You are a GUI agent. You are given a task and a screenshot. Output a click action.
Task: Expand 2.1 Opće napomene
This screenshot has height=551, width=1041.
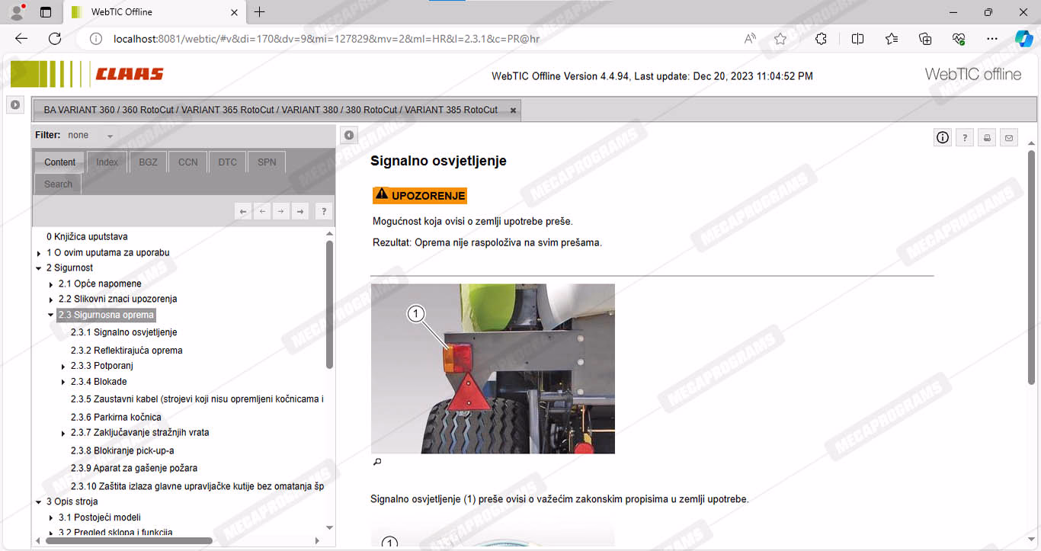[x=51, y=284]
